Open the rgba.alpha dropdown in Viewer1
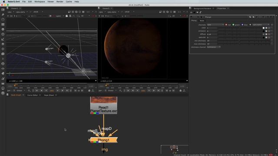The height and width of the screenshot is (156, 278). coord(22,12)
